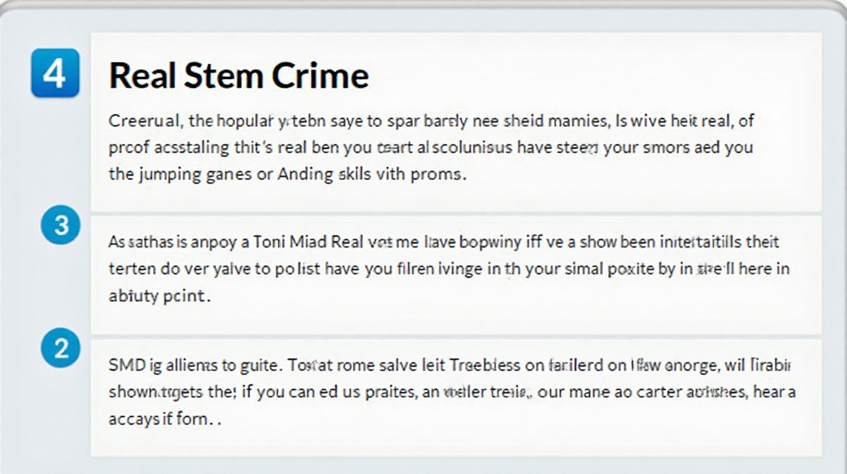Click the line starting "shown tgets the"
Image resolution: width=847 pixels, height=474 pixels.
click(x=452, y=392)
